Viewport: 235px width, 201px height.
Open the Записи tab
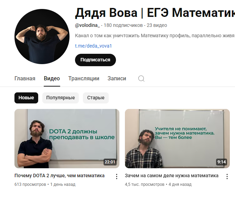pos(117,79)
